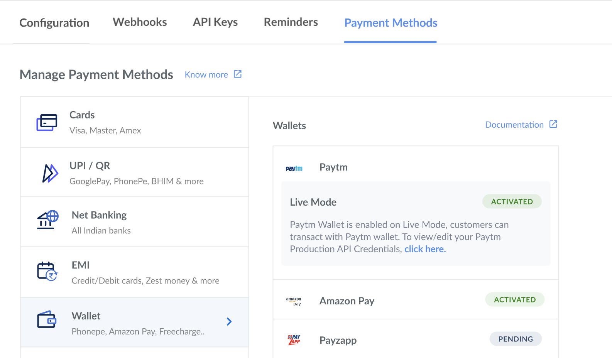Click external-link icon next to Documentation
The width and height of the screenshot is (612, 358).
point(553,124)
